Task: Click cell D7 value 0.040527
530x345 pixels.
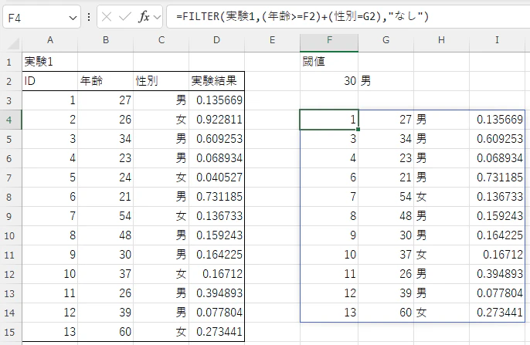Action: point(216,178)
